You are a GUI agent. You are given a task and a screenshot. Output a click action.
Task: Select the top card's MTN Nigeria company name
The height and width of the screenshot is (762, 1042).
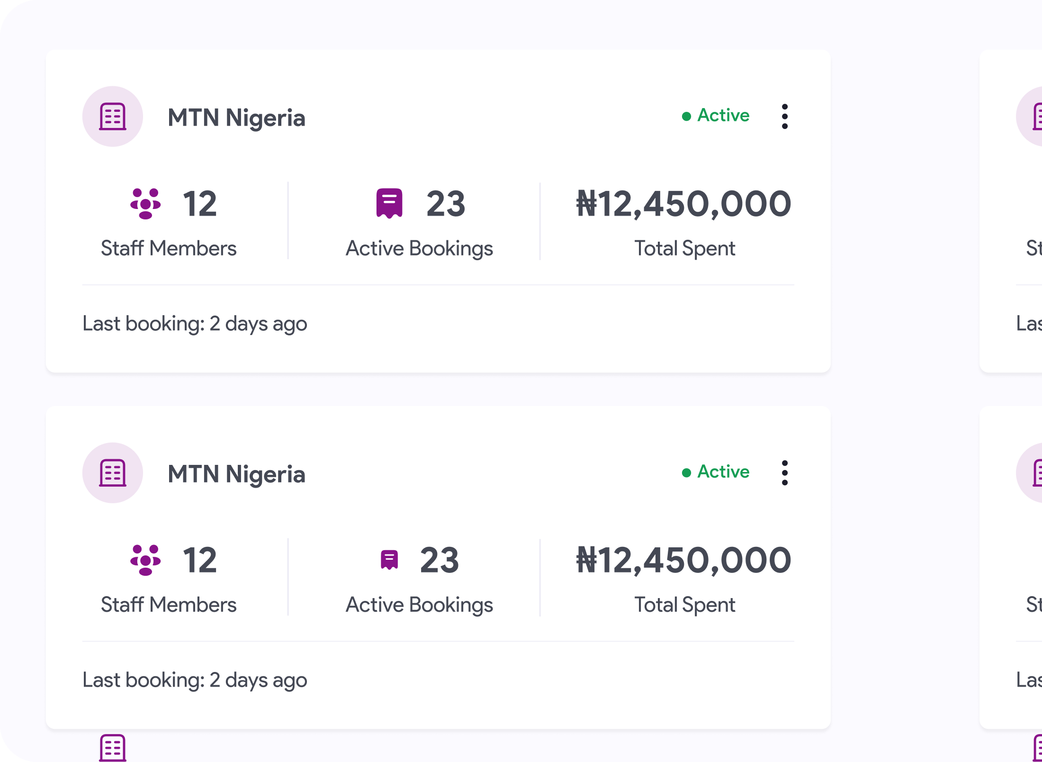pyautogui.click(x=236, y=118)
